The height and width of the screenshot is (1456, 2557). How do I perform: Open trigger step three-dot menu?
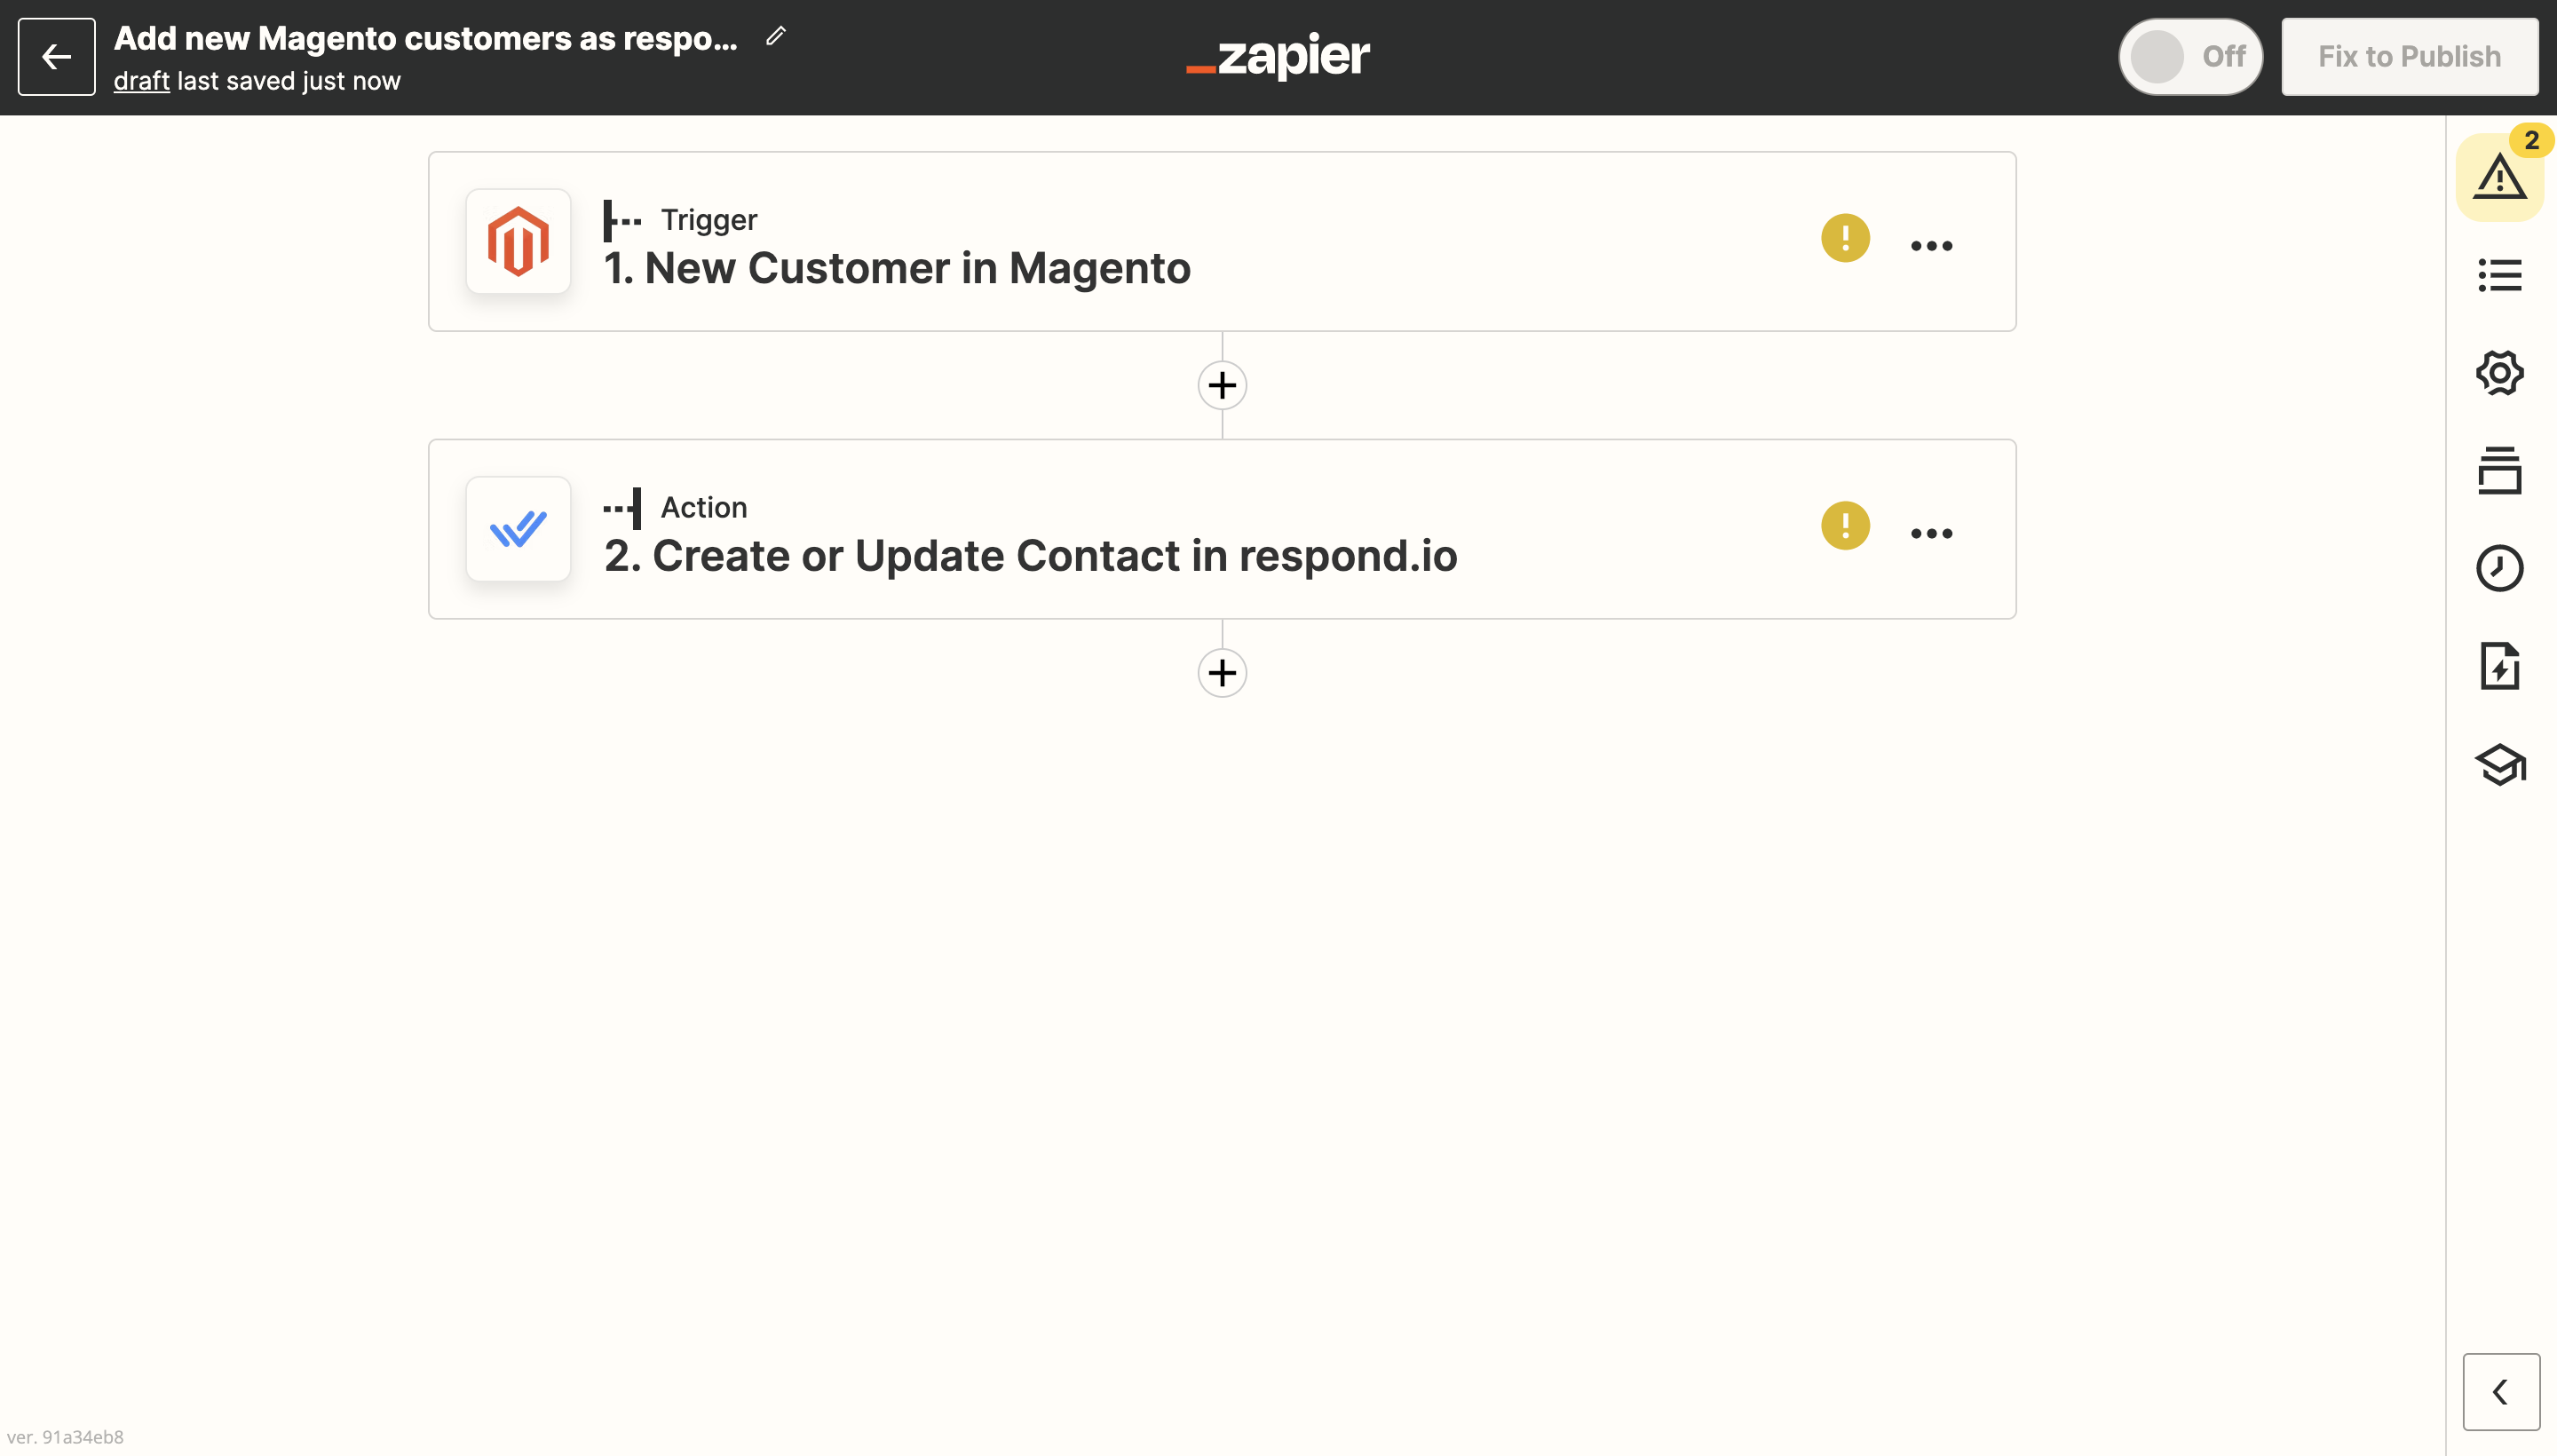click(x=1930, y=246)
